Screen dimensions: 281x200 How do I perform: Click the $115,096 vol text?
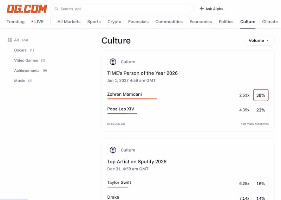(116, 124)
